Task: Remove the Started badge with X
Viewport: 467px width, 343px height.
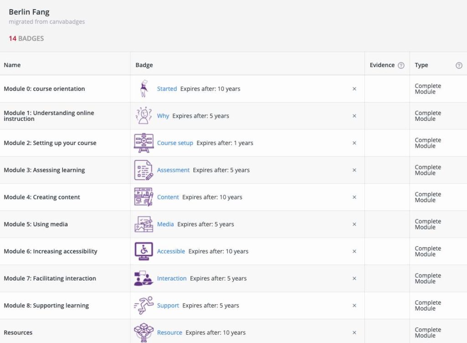Action: [x=354, y=89]
